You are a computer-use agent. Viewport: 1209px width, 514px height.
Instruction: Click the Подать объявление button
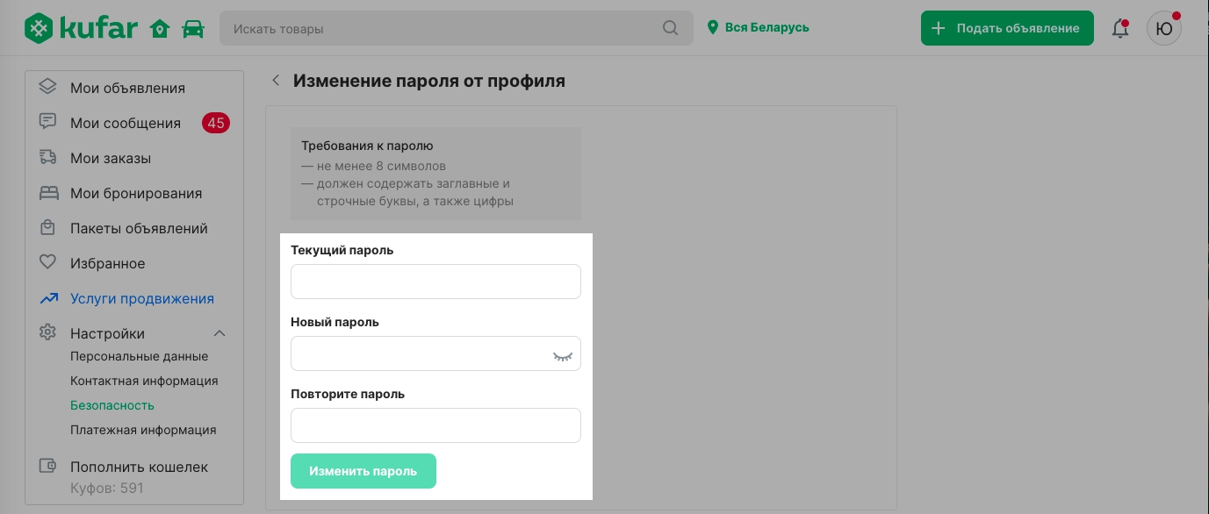click(1007, 28)
